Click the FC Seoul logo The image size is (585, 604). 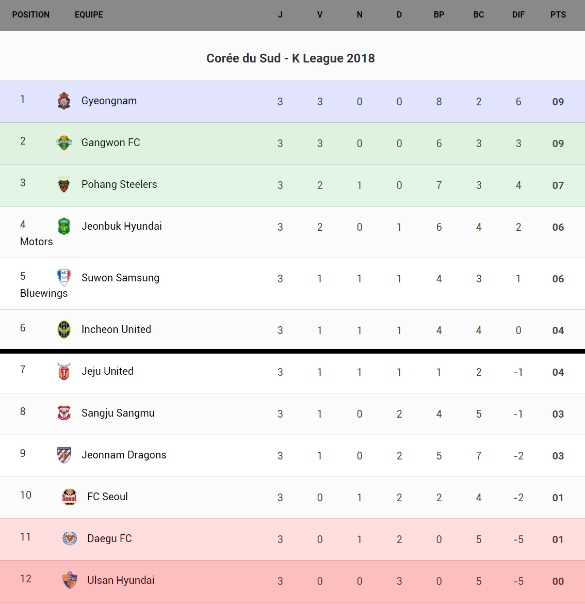pyautogui.click(x=70, y=497)
